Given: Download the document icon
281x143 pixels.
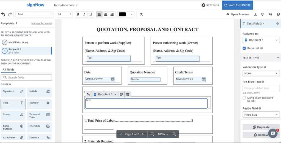Looking at the screenshot, I should pos(255,14).
